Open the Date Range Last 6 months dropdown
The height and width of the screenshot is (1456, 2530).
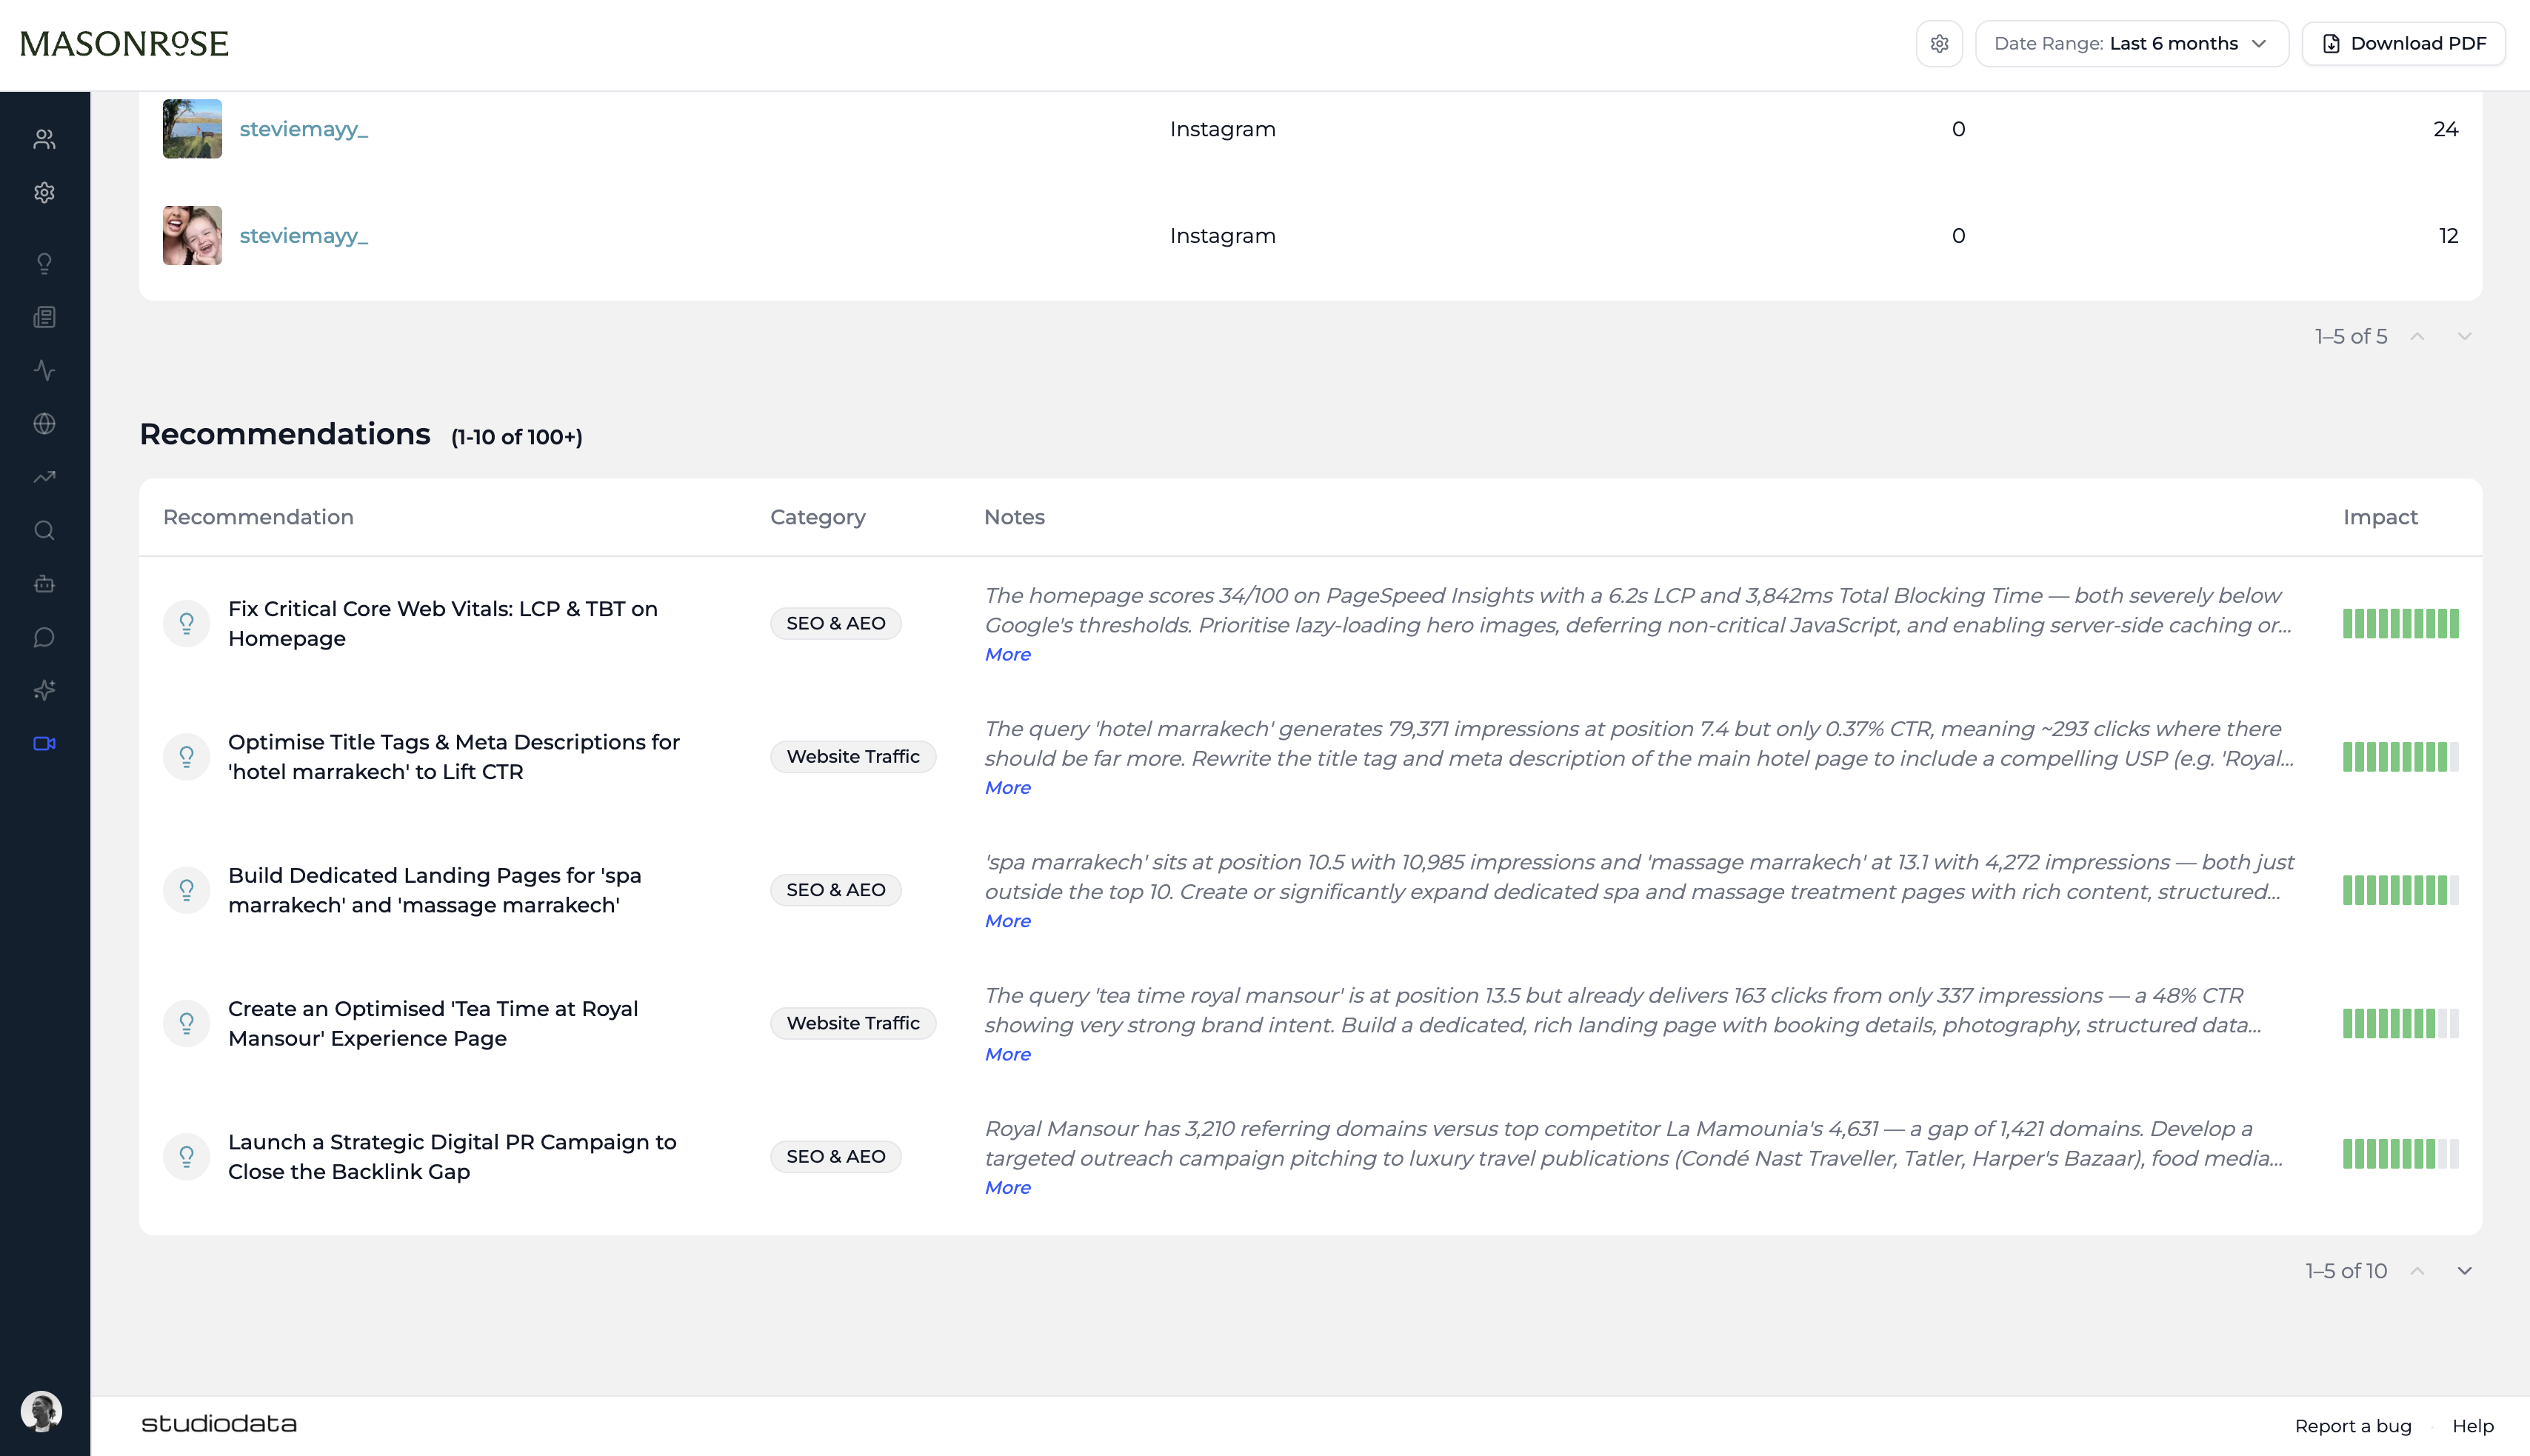point(2131,44)
